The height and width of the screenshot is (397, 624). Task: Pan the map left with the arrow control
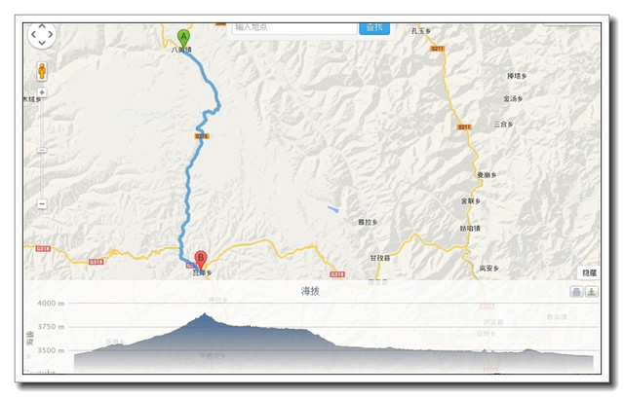click(33, 34)
